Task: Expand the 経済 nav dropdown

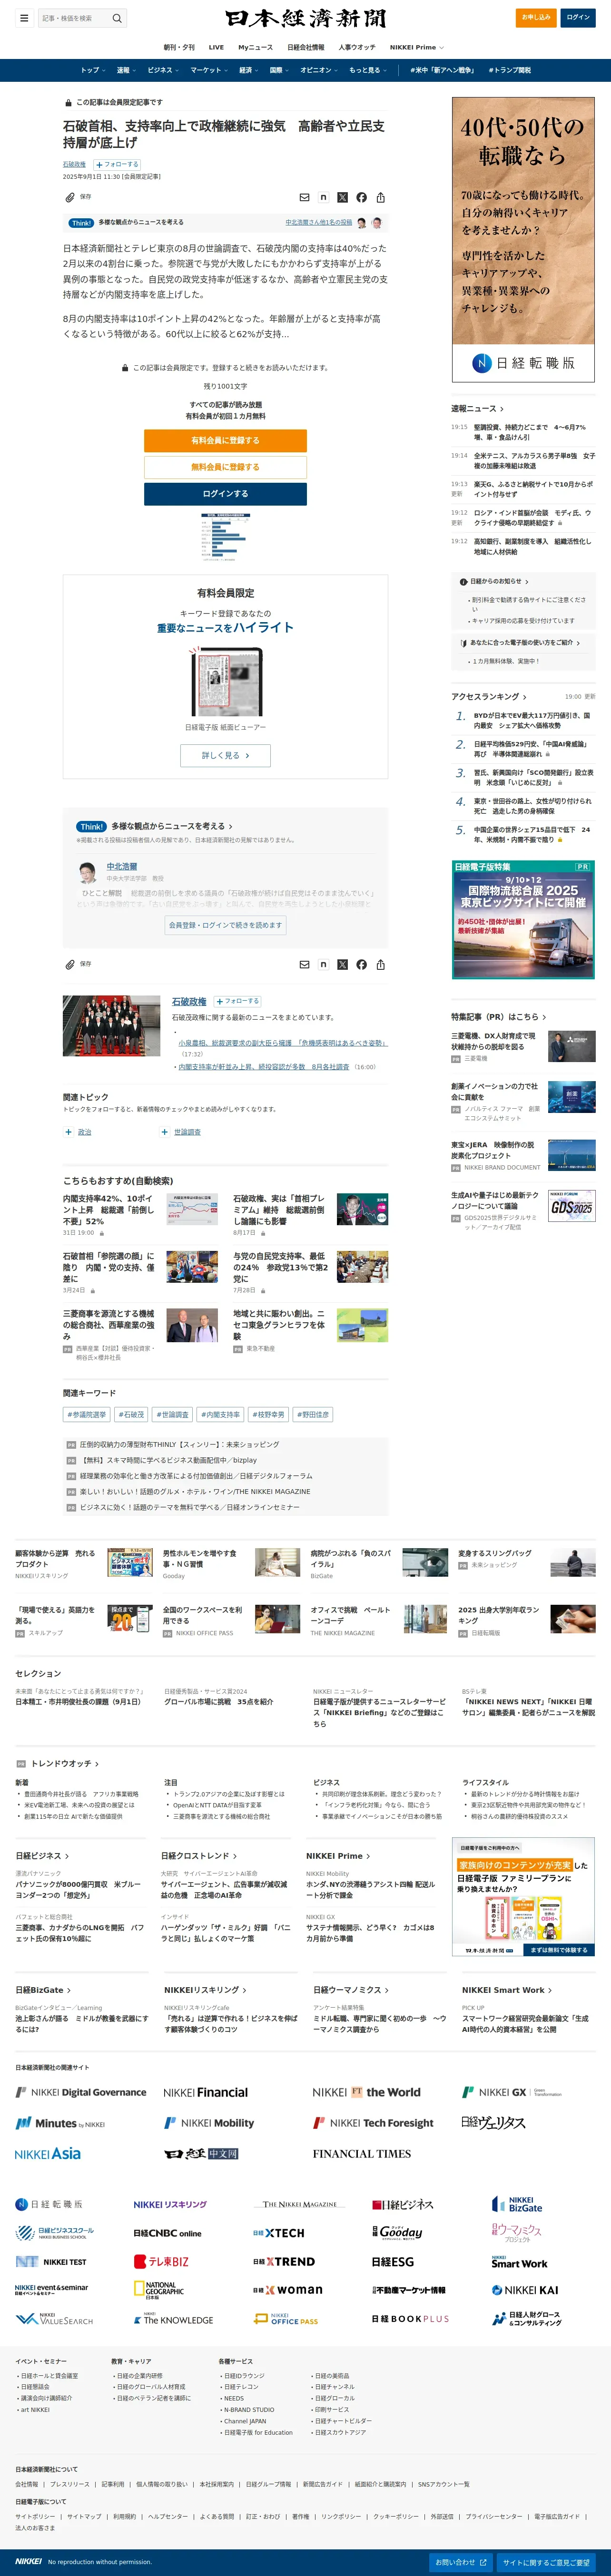Action: tap(248, 70)
